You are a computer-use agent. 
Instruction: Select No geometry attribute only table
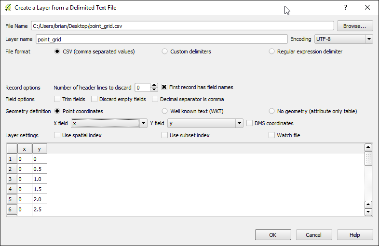click(271, 111)
